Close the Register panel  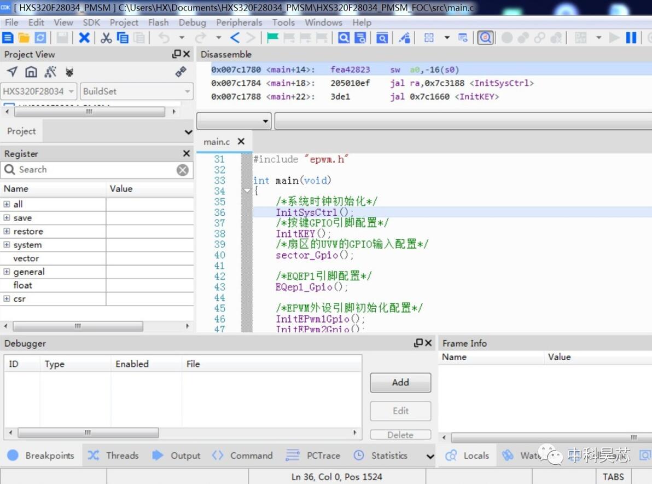(187, 153)
